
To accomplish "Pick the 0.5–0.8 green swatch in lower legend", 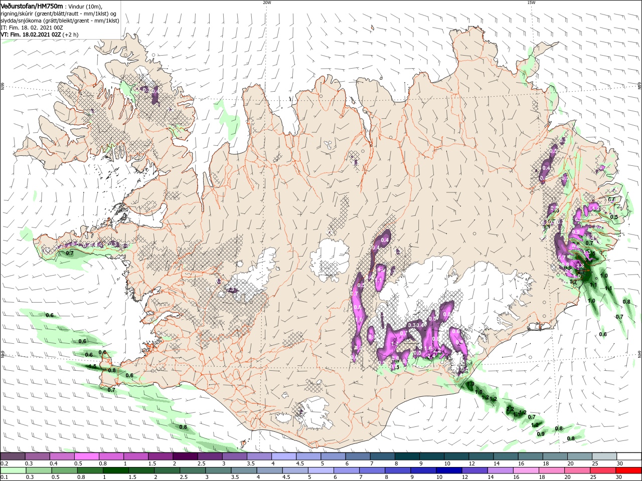I will [65, 470].
